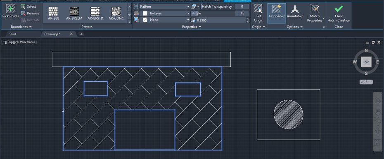Click S on the ViewCube compass

366,74
